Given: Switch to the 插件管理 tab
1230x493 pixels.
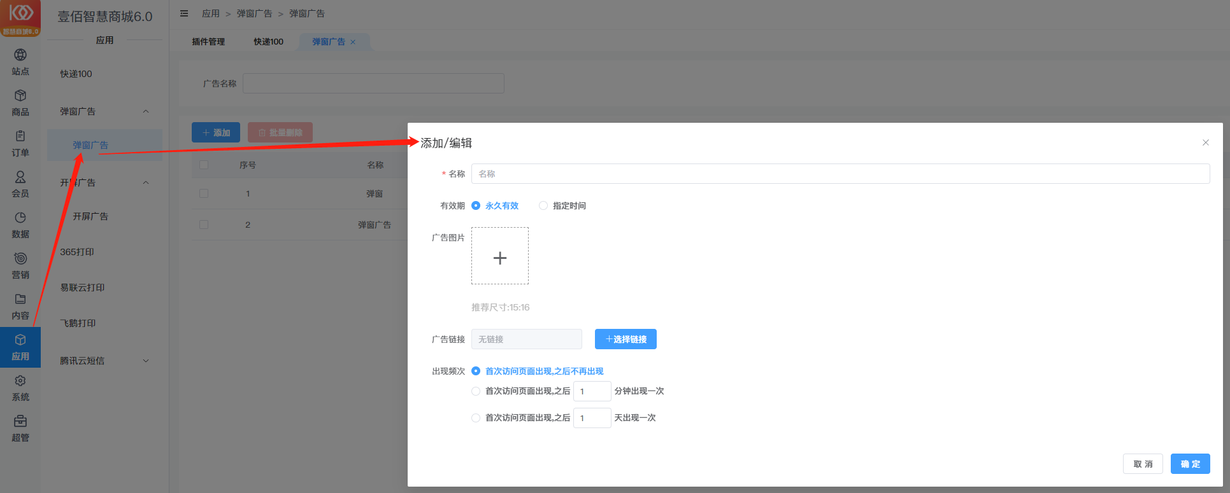Looking at the screenshot, I should point(208,42).
